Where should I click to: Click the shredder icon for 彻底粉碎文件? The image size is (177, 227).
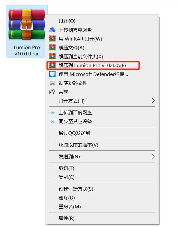52,83
